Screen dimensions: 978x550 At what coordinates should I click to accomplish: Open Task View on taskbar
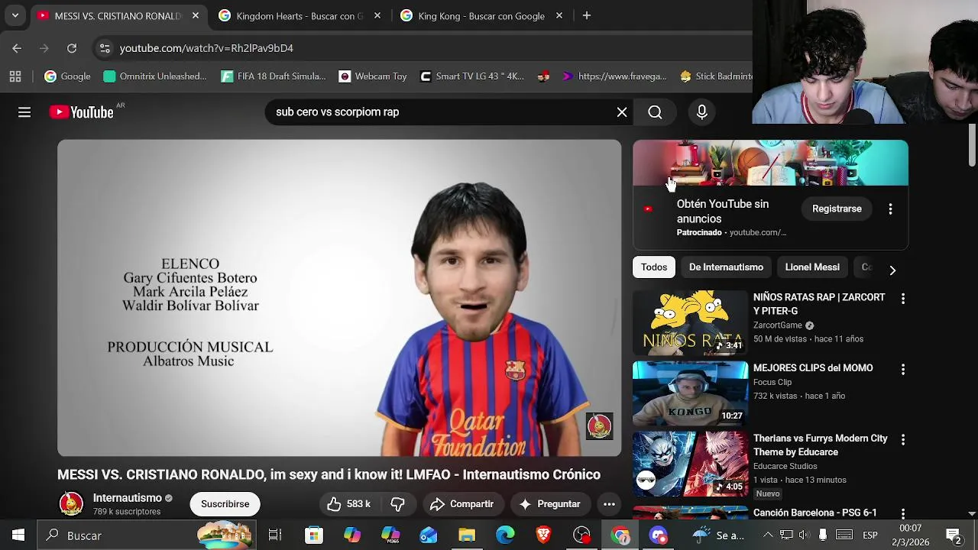(x=275, y=535)
